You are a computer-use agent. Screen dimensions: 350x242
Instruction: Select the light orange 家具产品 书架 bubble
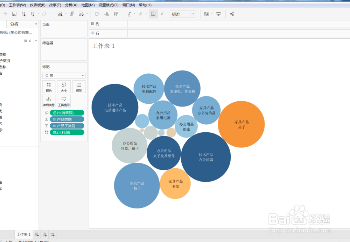point(175,183)
